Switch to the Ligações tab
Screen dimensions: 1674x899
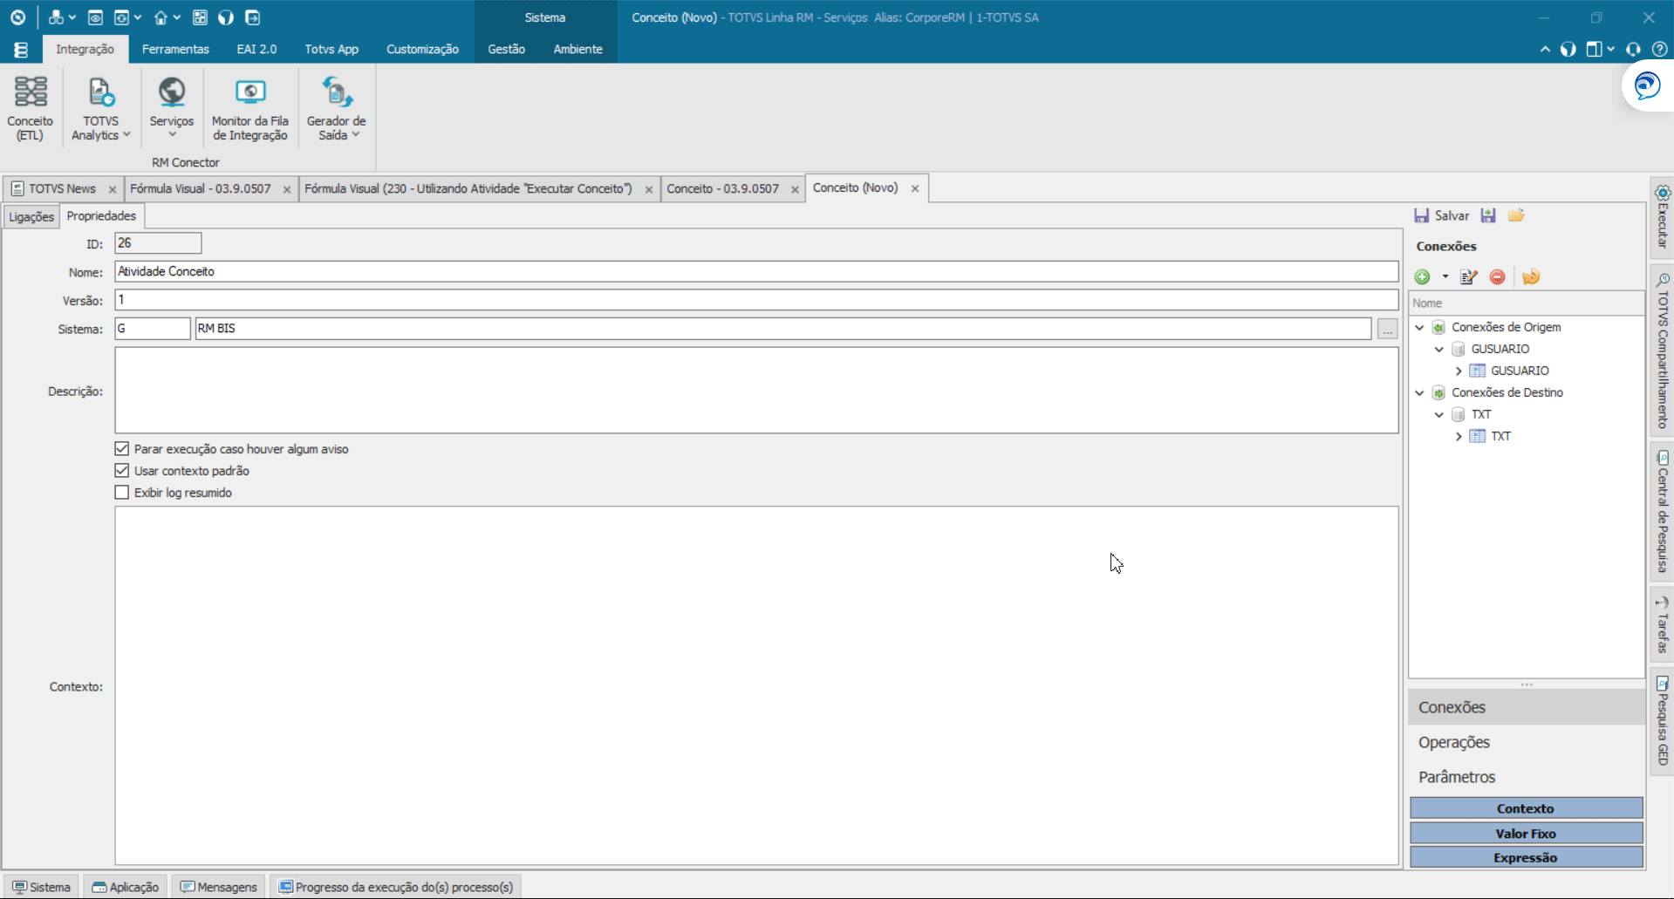click(31, 216)
